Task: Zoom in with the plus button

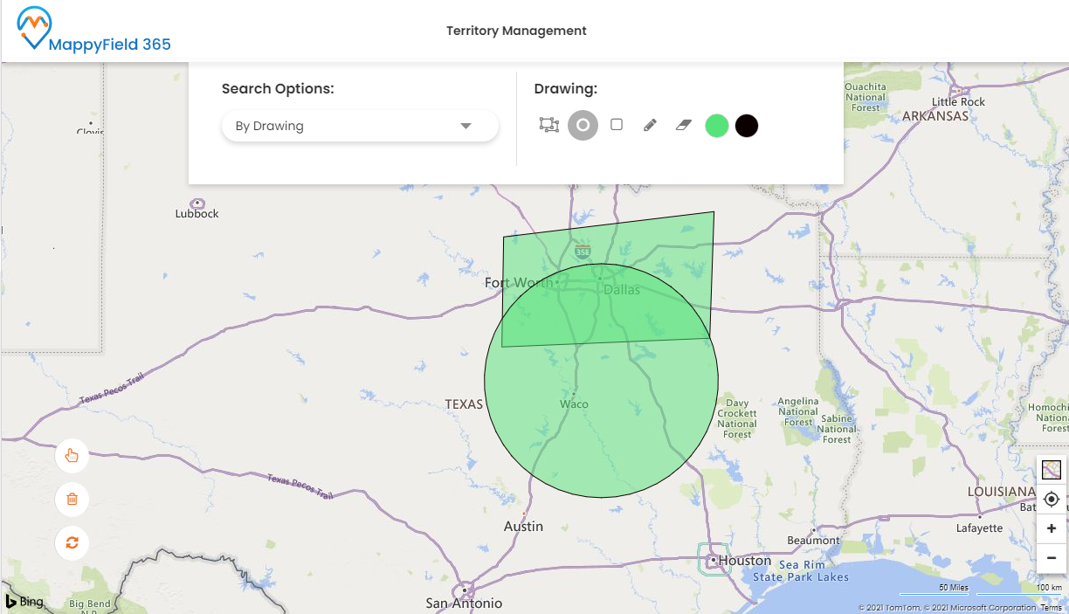Action: pos(1052,528)
